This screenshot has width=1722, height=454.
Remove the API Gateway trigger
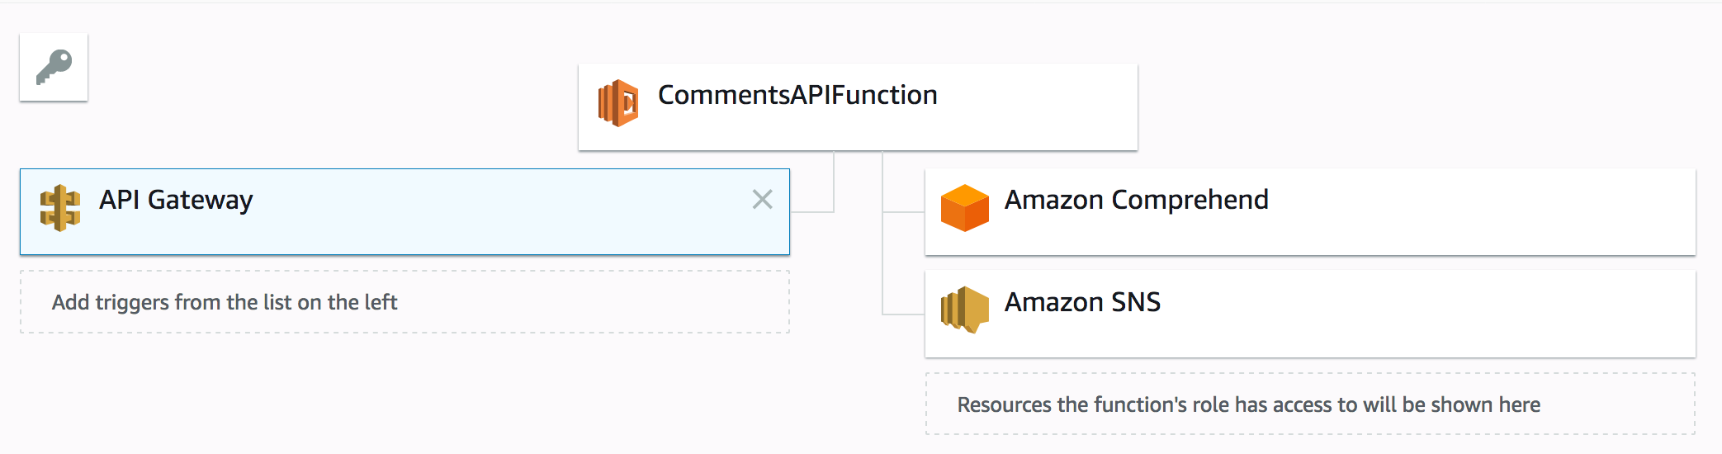[762, 199]
